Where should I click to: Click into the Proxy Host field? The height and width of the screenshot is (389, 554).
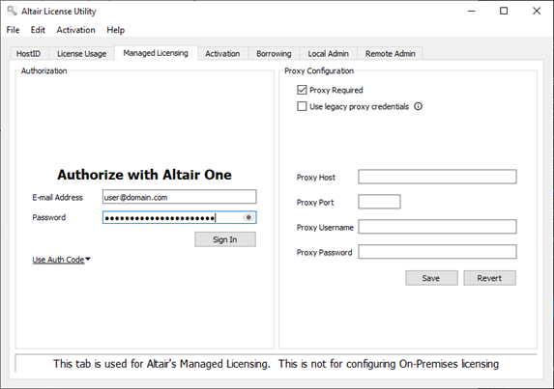pos(437,177)
